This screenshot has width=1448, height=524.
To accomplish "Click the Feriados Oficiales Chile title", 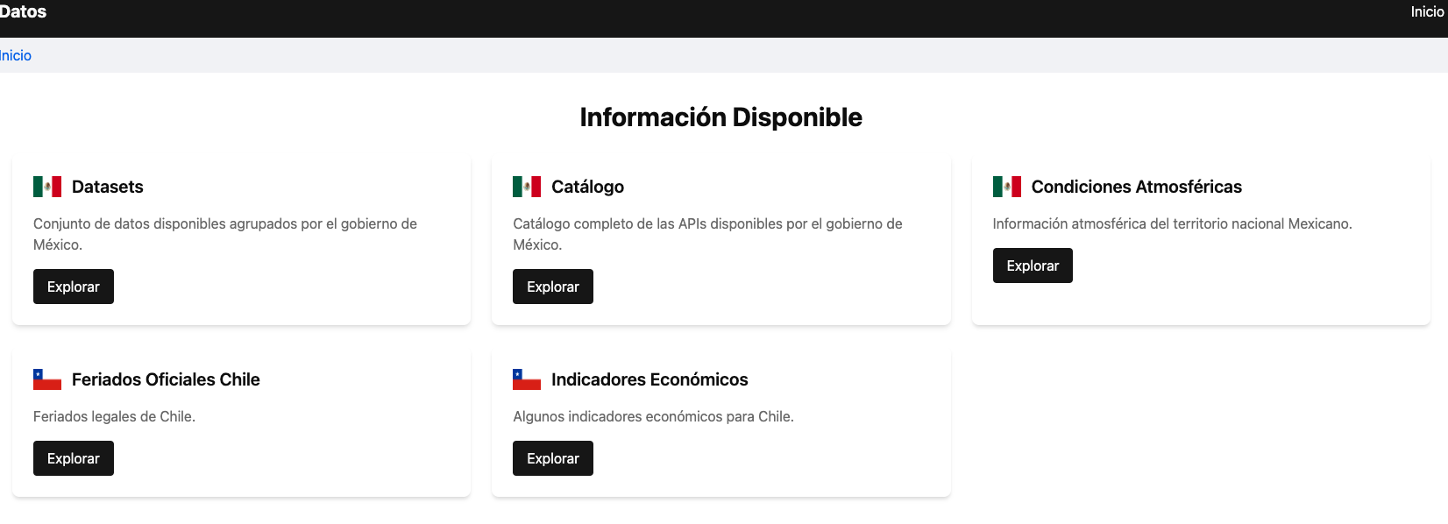I will (166, 379).
